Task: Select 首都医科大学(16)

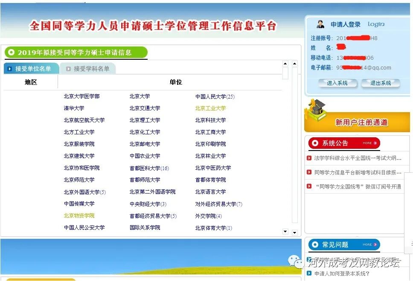Action: click(x=149, y=168)
